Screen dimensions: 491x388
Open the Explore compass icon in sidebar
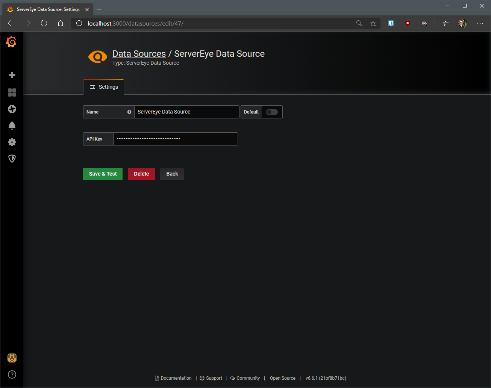pyautogui.click(x=12, y=109)
